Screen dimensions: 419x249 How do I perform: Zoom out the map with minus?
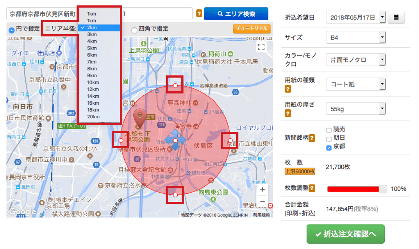[x=262, y=201]
